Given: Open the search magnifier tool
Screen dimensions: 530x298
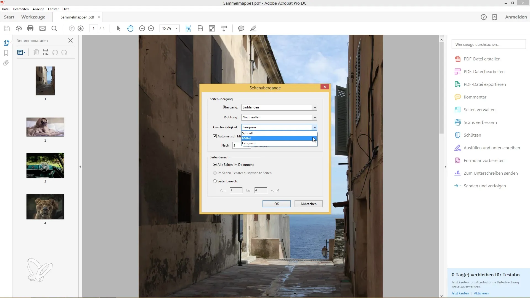Looking at the screenshot, I should (x=54, y=28).
